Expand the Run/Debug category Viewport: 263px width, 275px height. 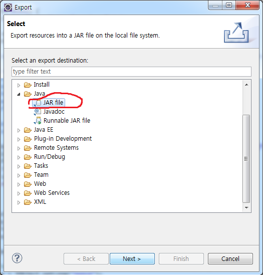19,157
